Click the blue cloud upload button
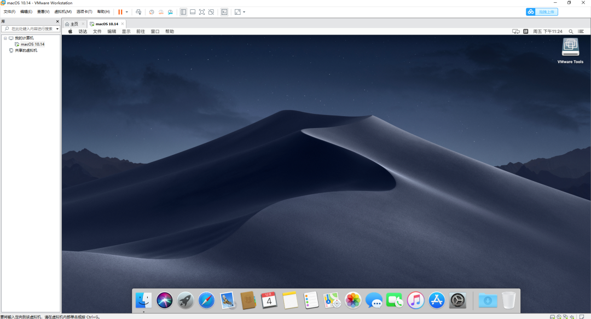The width and height of the screenshot is (591, 319). [542, 12]
